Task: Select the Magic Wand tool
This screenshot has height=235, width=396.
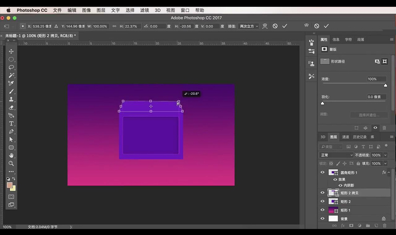Action: click(11, 75)
